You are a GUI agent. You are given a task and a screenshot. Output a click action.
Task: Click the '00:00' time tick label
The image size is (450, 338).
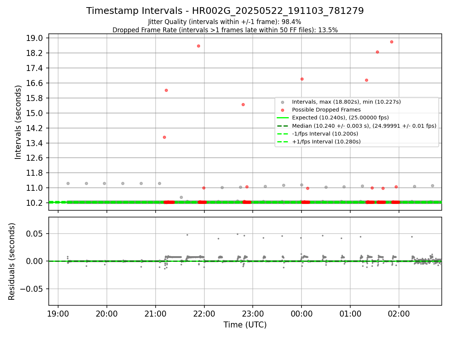pyautogui.click(x=301, y=313)
